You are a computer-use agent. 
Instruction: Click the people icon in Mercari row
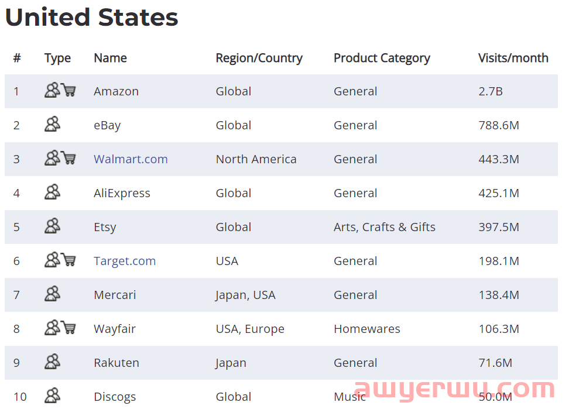pyautogui.click(x=52, y=294)
